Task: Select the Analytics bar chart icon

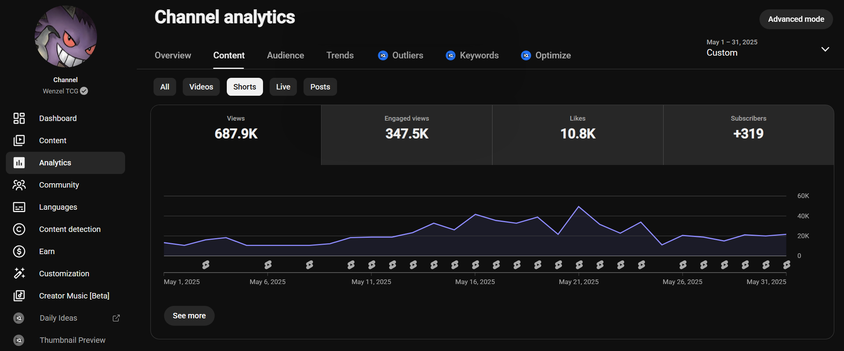Action: click(x=19, y=163)
